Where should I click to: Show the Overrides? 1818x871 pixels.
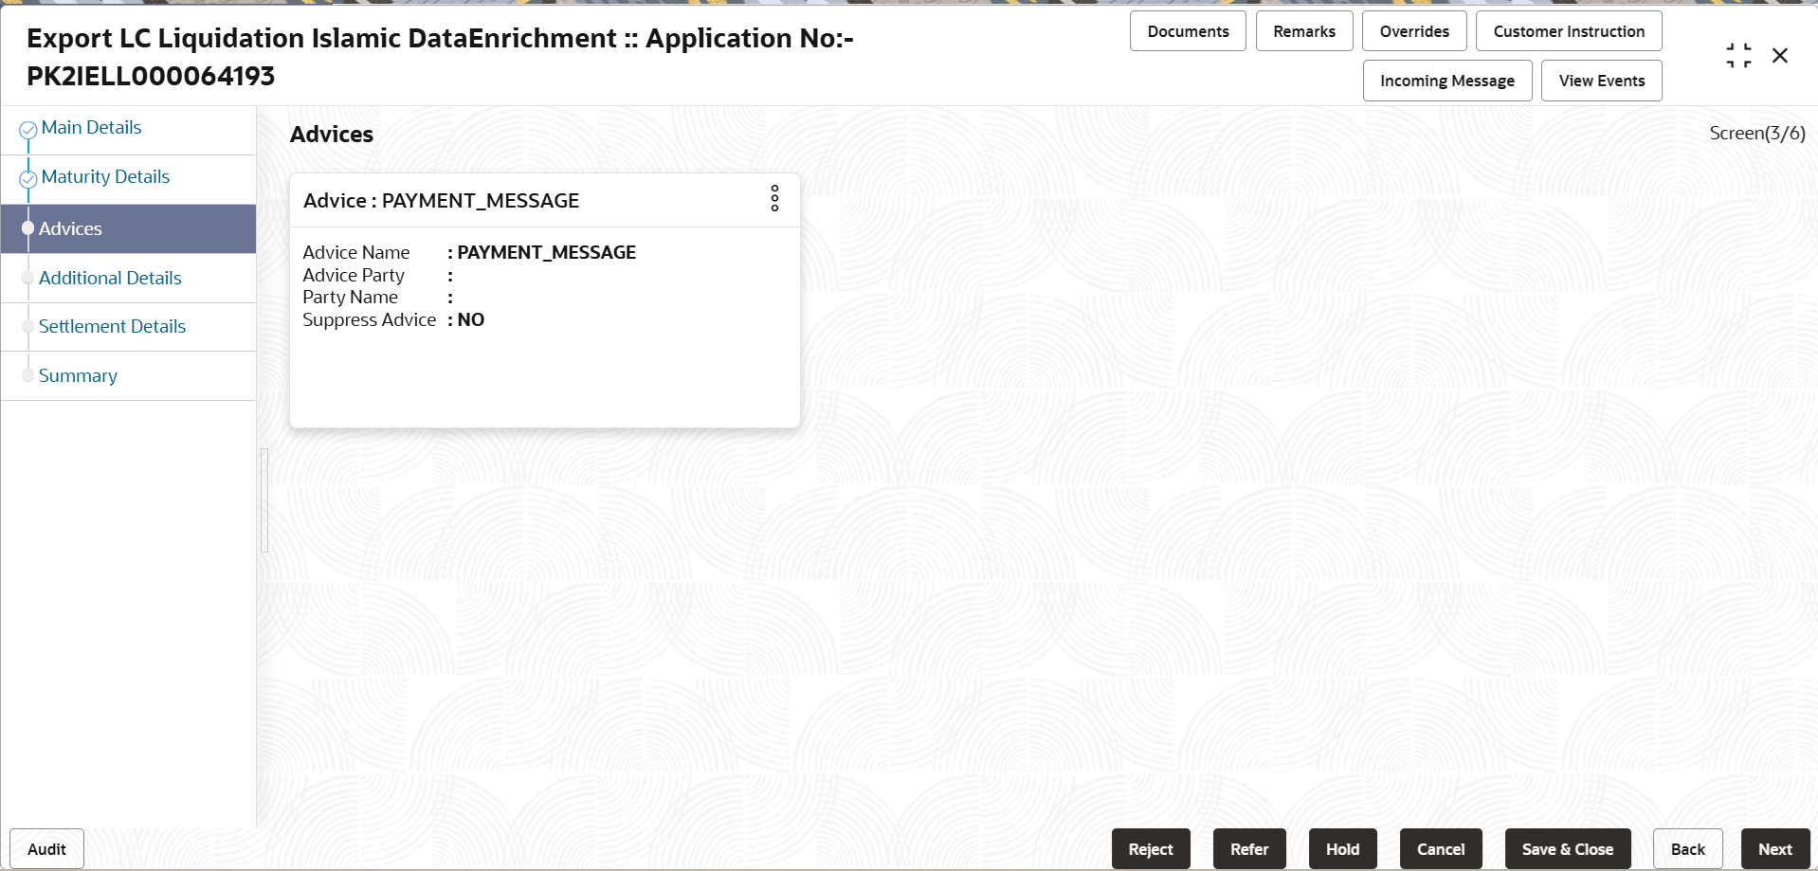[x=1414, y=31]
